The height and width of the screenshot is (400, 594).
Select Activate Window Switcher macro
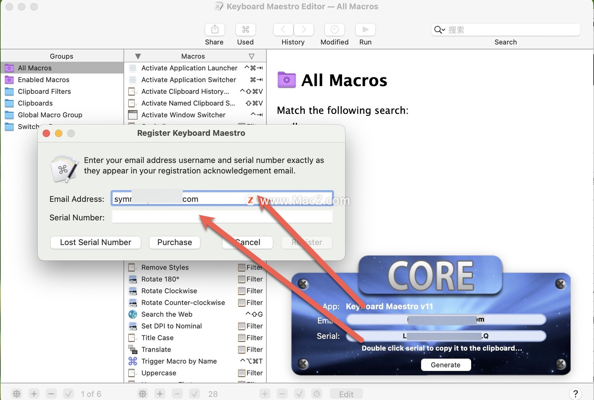195,115
